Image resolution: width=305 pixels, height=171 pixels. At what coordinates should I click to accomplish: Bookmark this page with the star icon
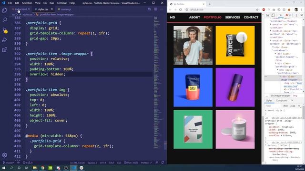pos(257,9)
